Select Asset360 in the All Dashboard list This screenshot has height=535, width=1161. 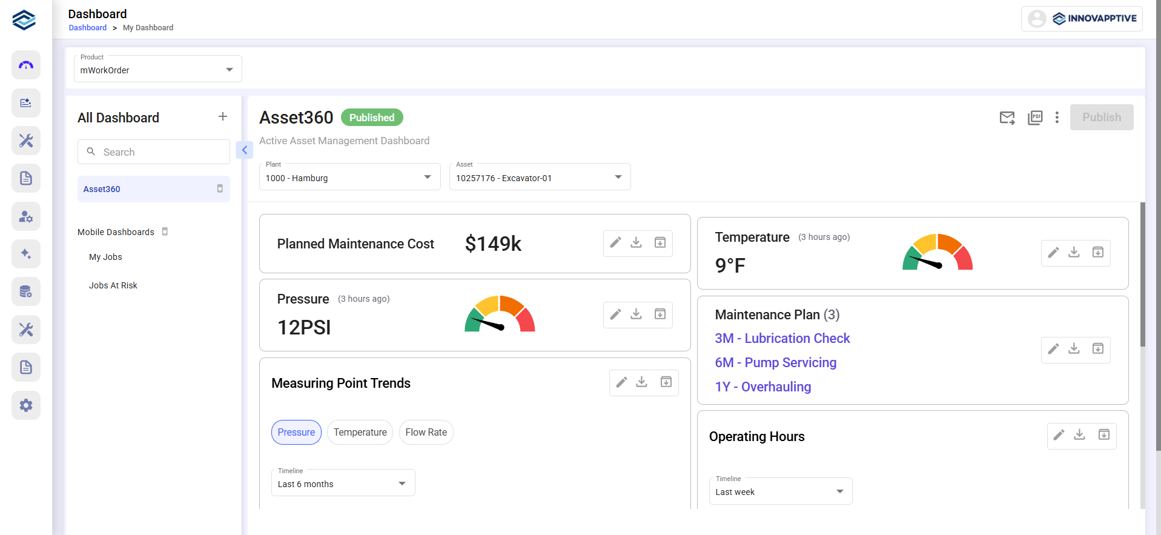pos(102,189)
